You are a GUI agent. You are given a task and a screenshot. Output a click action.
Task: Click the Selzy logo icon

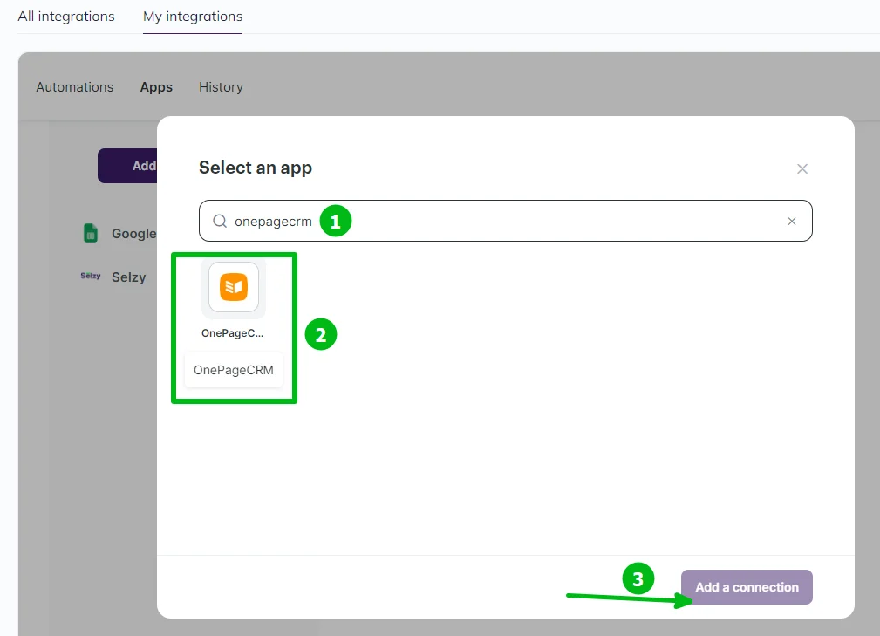click(x=91, y=277)
